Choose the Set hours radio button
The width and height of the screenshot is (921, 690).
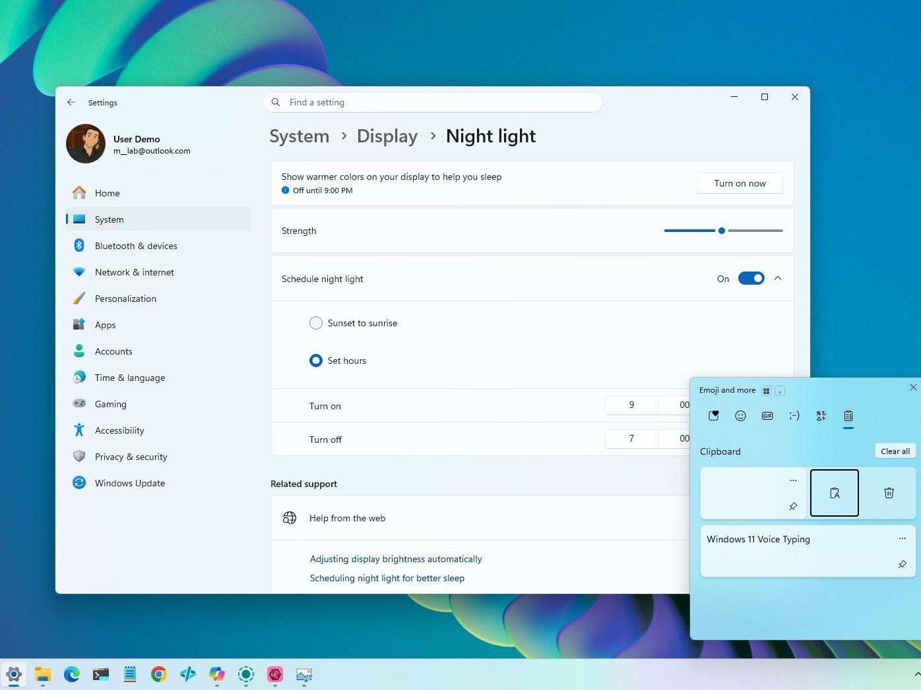(x=316, y=360)
